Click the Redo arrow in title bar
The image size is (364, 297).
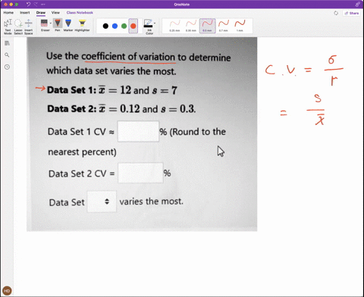coord(36,5)
